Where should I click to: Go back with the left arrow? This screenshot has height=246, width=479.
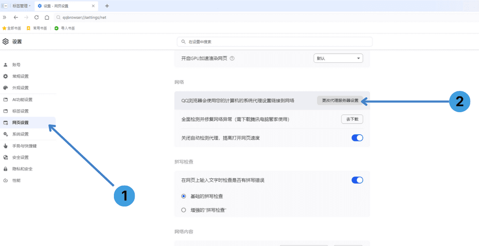coord(16,17)
